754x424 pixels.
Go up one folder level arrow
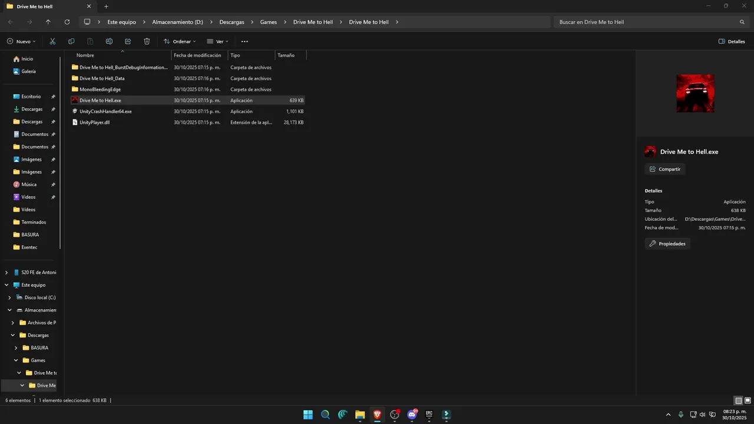click(x=48, y=22)
